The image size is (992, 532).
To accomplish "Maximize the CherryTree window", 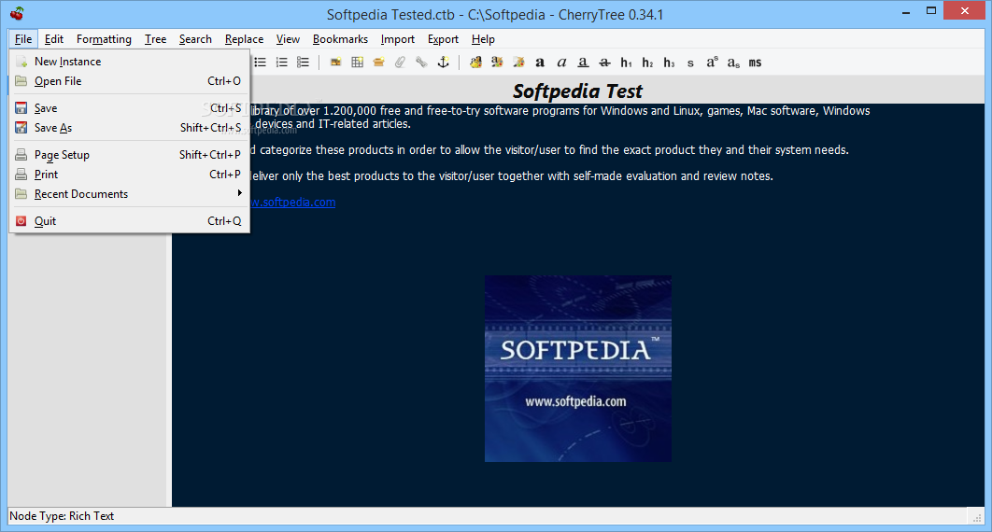I will [x=931, y=11].
